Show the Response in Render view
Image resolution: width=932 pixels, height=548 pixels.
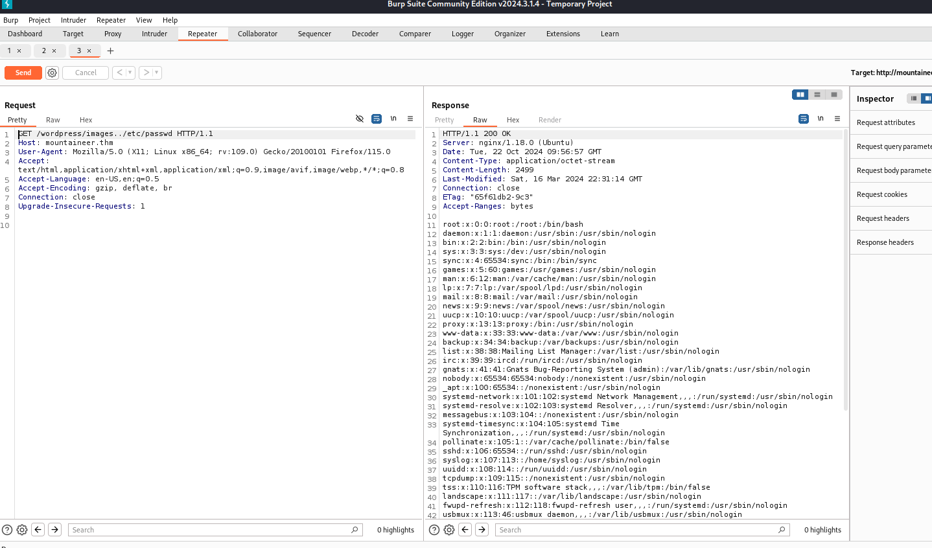[550, 120]
